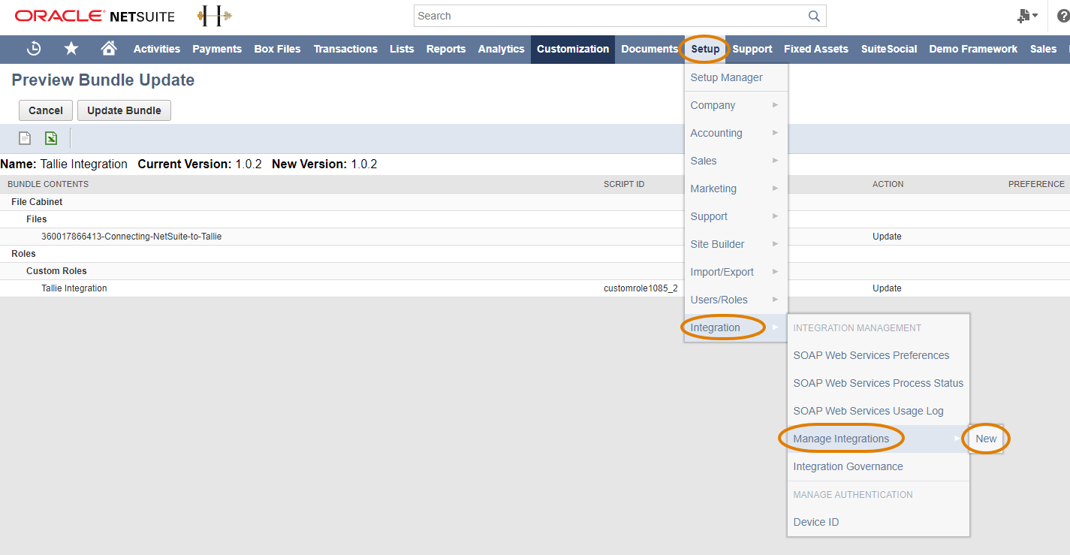Click the Oracle NetSuite logo
1070x555 pixels.
tap(95, 16)
